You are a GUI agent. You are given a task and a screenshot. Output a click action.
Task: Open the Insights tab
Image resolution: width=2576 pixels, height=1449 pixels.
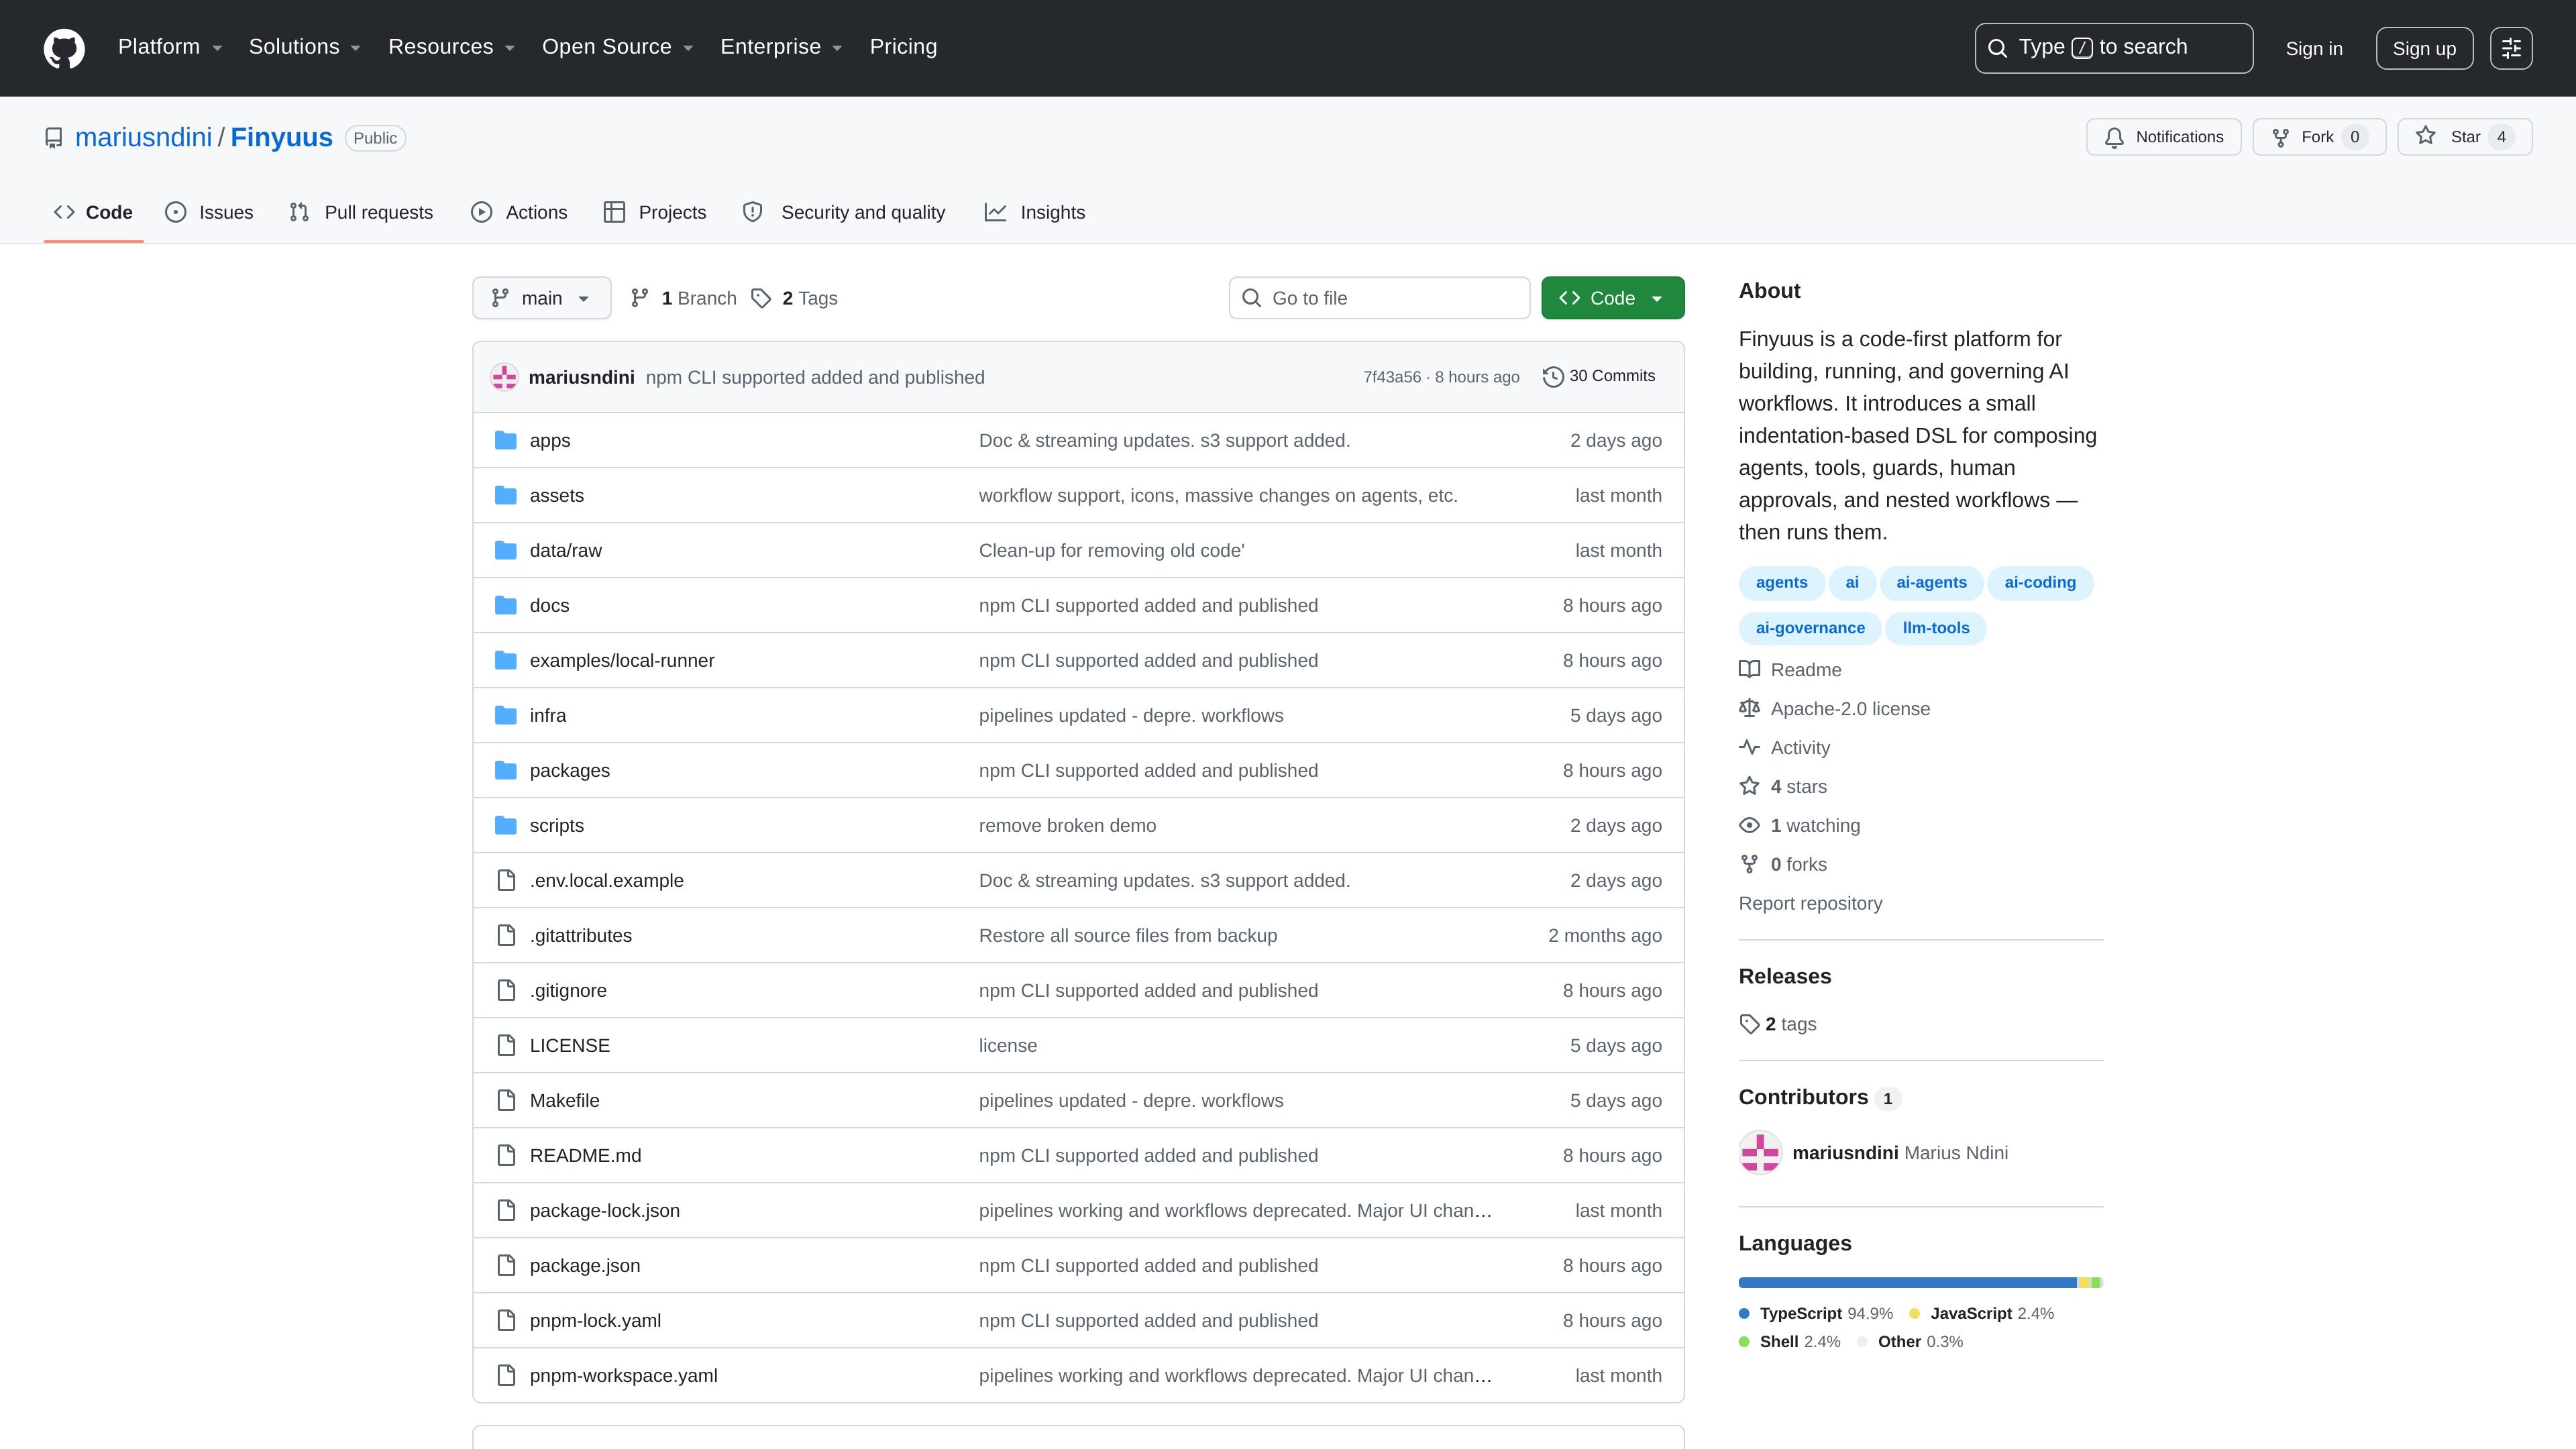[1035, 212]
